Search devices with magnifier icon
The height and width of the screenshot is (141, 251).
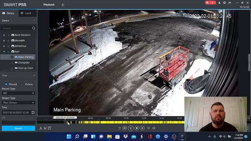pos(34,28)
